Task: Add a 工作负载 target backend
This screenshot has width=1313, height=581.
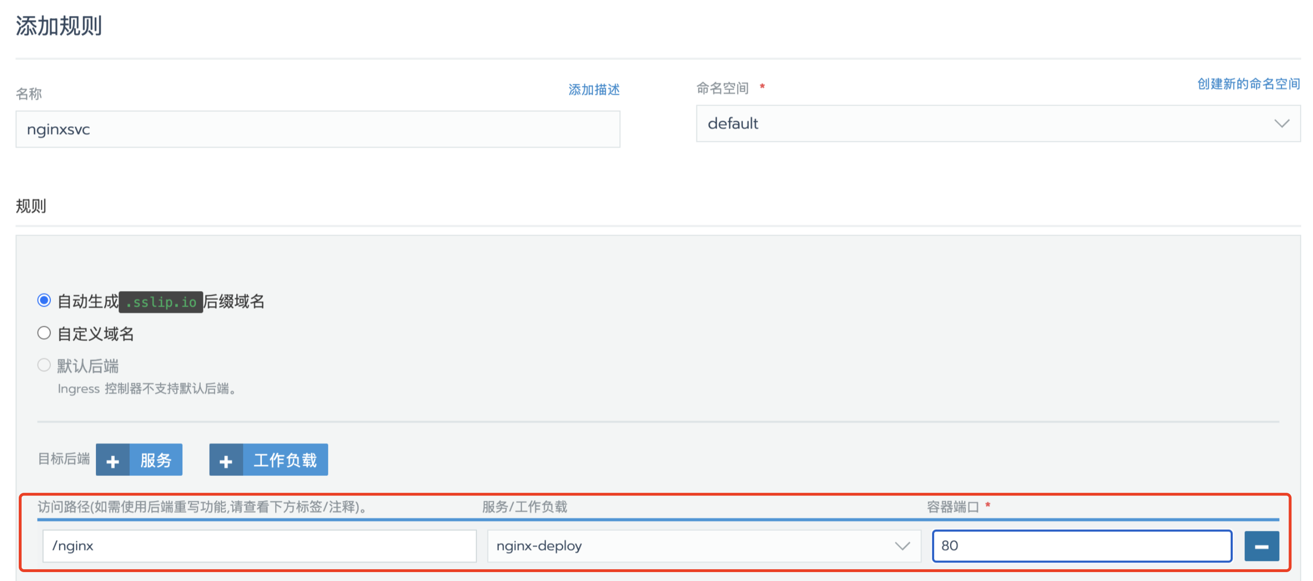Action: pyautogui.click(x=285, y=460)
